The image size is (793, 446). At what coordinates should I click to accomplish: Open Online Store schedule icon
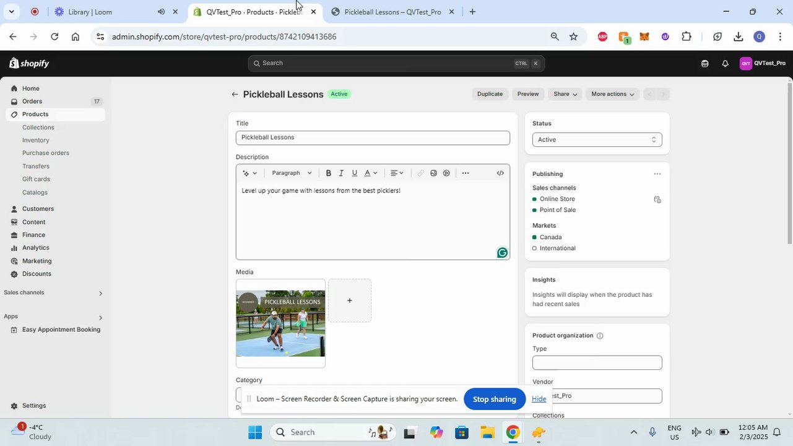[657, 199]
